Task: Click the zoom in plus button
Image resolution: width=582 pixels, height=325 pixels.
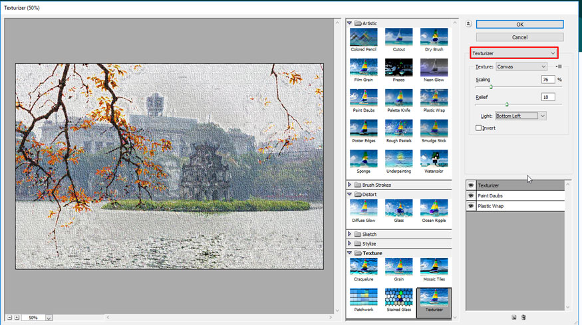Action: point(17,318)
